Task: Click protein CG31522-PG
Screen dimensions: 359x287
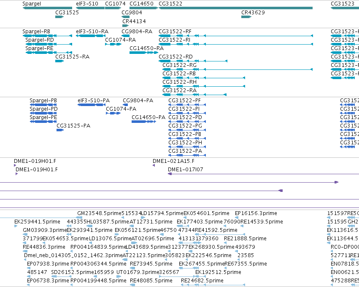Action: pos(187,130)
